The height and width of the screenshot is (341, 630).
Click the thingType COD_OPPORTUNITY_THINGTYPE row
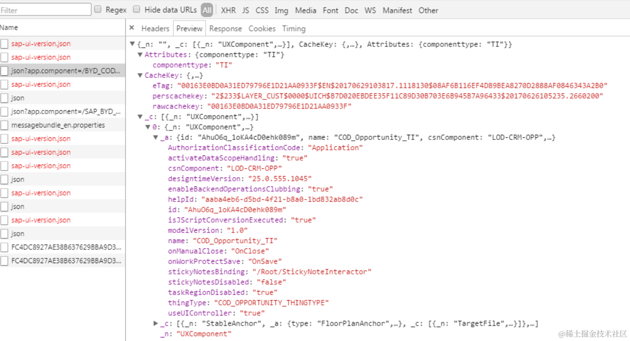(248, 302)
